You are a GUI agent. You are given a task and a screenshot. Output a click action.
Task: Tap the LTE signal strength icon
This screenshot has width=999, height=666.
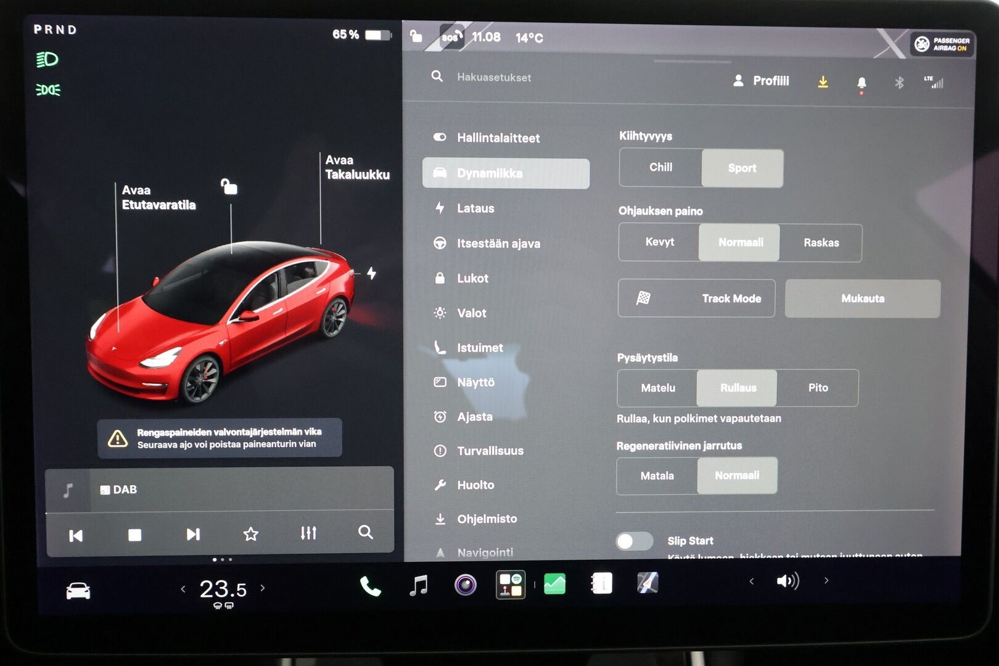tap(934, 82)
